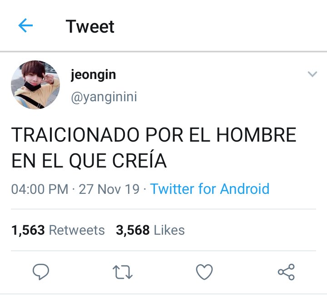Tap the Retweets label text
The width and height of the screenshot is (327, 296).
click(77, 230)
